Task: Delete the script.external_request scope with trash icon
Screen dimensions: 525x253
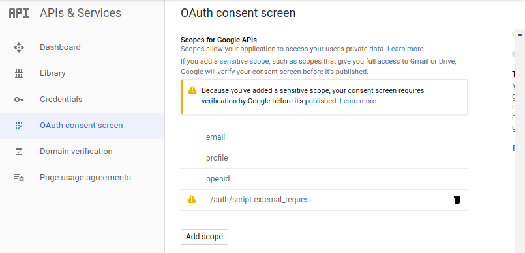Action: [457, 200]
